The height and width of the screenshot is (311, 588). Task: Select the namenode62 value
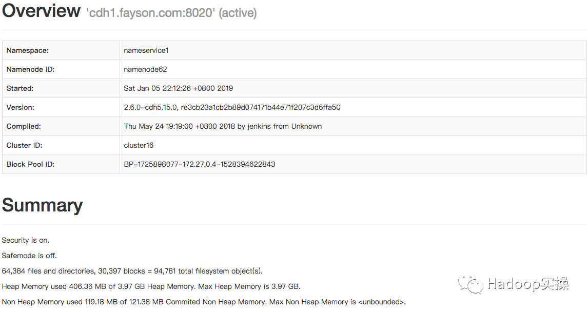(x=145, y=69)
